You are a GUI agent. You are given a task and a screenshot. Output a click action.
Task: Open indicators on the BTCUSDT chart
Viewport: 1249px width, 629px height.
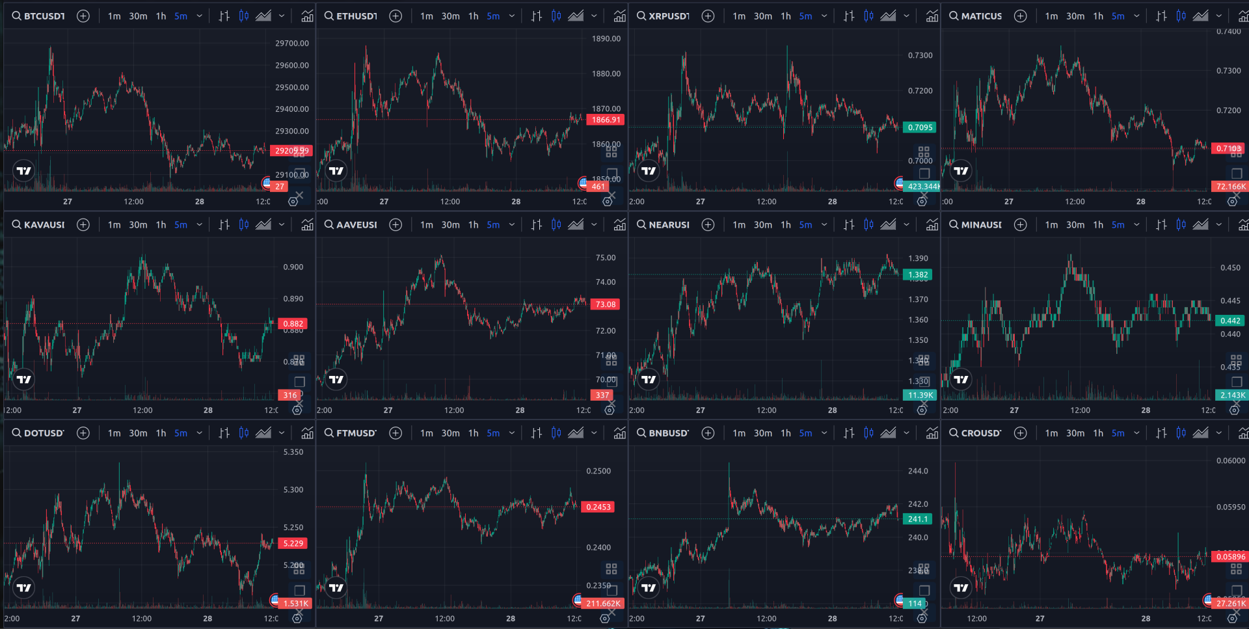click(307, 16)
